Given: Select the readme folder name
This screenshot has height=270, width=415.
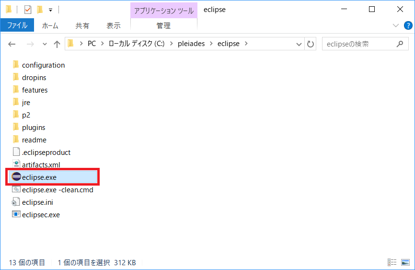Looking at the screenshot, I should (34, 140).
